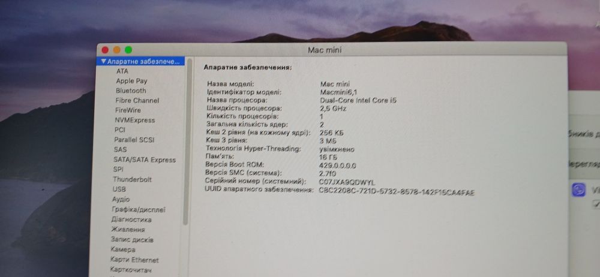This screenshot has width=600, height=277.
Task: Open the SPI entry
Action: [118, 169]
